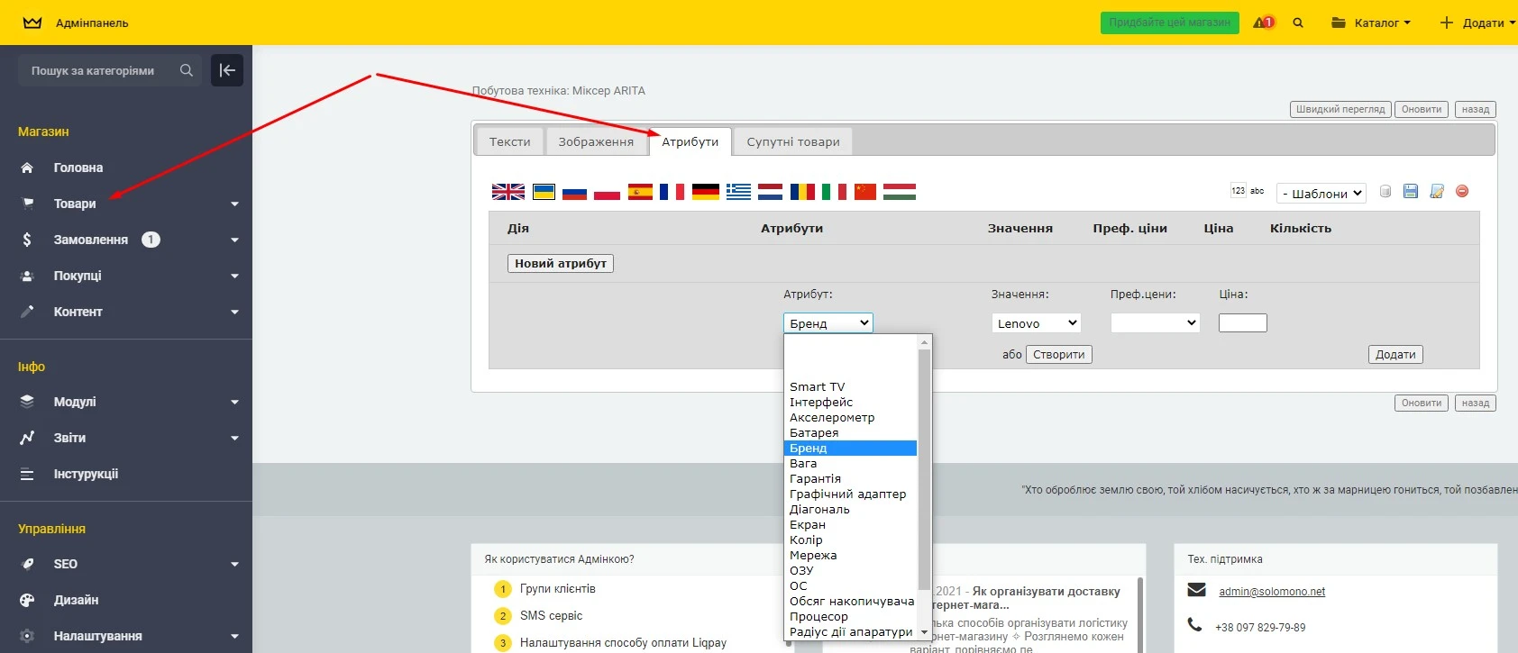The width and height of the screenshot is (1518, 653).
Task: Expand the Замовлення sidebar menu
Action: (x=126, y=240)
